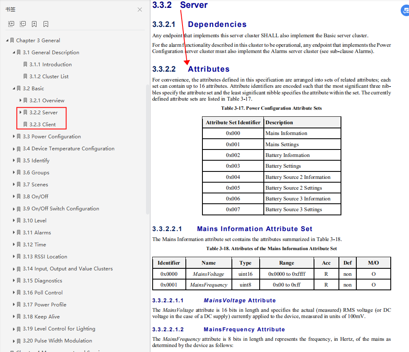409x352 pixels.
Task: Expand the 3.10 Level node
Action: 14,221
